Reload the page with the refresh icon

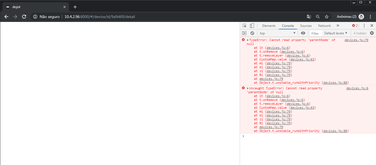coord(24,17)
